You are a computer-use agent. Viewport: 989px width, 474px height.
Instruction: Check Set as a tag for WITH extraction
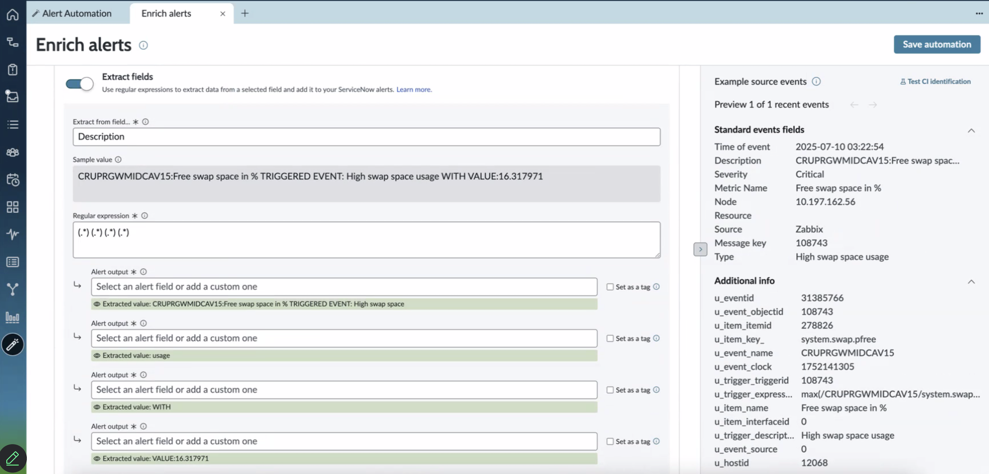coord(610,390)
